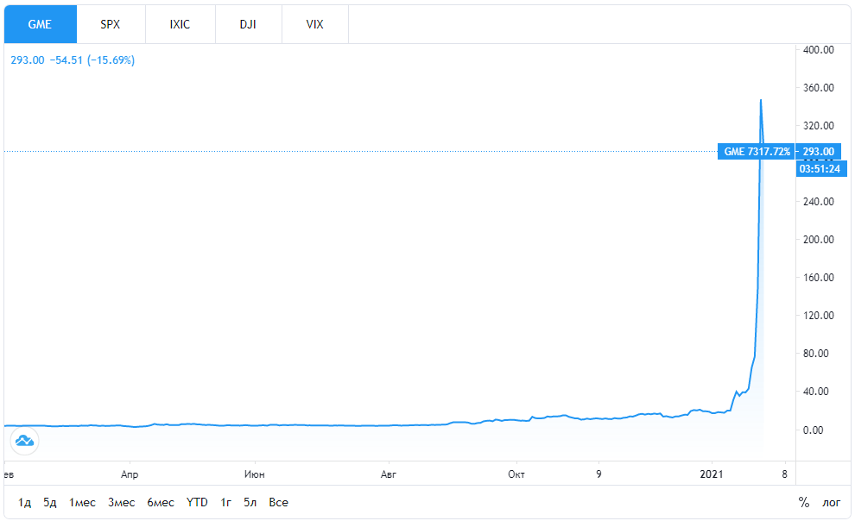Click the 160.00 price axis label

[x=819, y=278]
